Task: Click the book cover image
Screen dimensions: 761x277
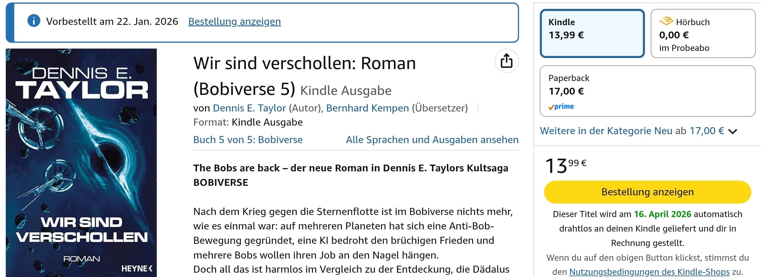Action: (81, 163)
